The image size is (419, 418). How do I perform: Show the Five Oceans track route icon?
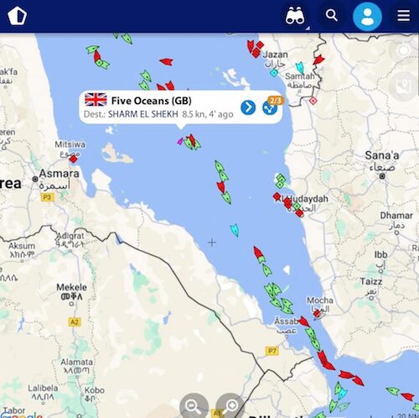tap(270, 108)
